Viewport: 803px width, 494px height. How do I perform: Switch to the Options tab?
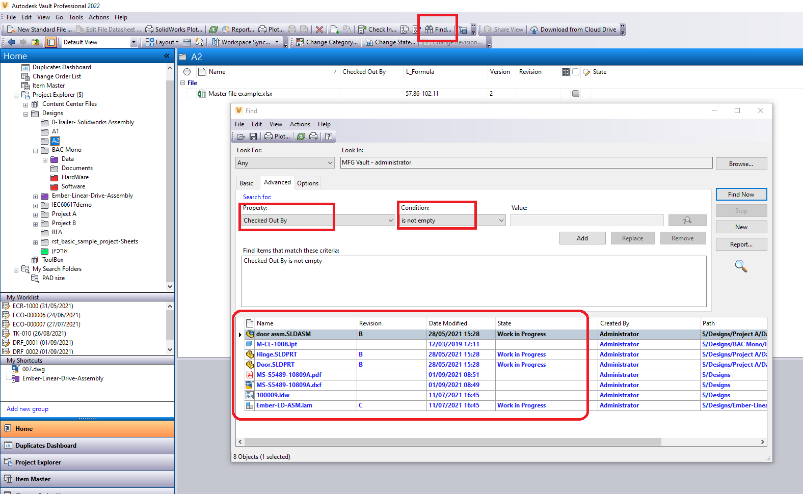point(308,183)
